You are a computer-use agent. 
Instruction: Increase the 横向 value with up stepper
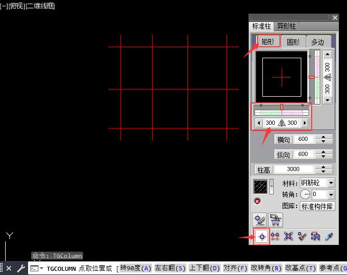(324, 137)
